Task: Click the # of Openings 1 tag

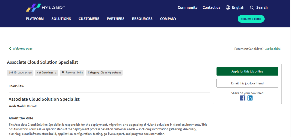Action: [x=46, y=73]
